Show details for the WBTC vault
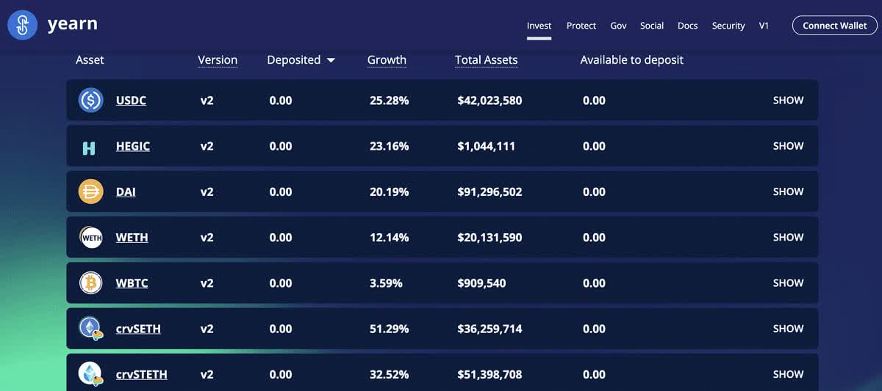Image resolution: width=882 pixels, height=391 pixels. tap(788, 283)
